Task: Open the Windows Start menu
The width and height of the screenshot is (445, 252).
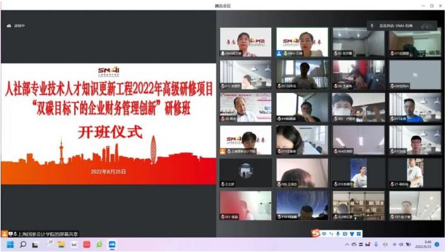Action: click(10, 245)
